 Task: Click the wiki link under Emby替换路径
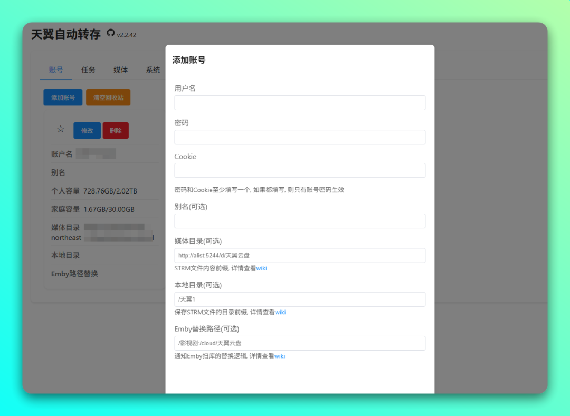coord(280,356)
